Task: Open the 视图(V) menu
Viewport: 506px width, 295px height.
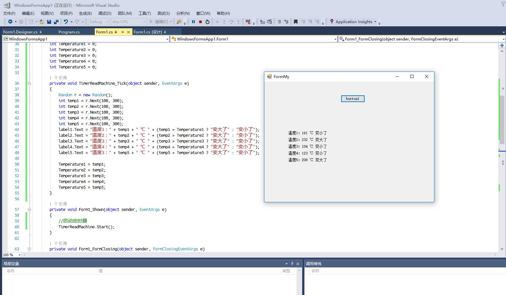Action: pos(47,13)
